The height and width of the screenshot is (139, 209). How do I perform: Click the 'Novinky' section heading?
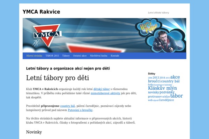click(34, 132)
